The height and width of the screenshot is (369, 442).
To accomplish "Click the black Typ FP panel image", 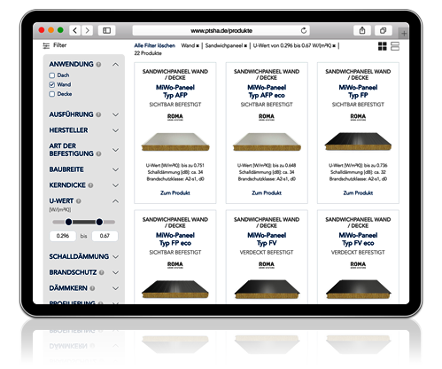I will (358, 141).
